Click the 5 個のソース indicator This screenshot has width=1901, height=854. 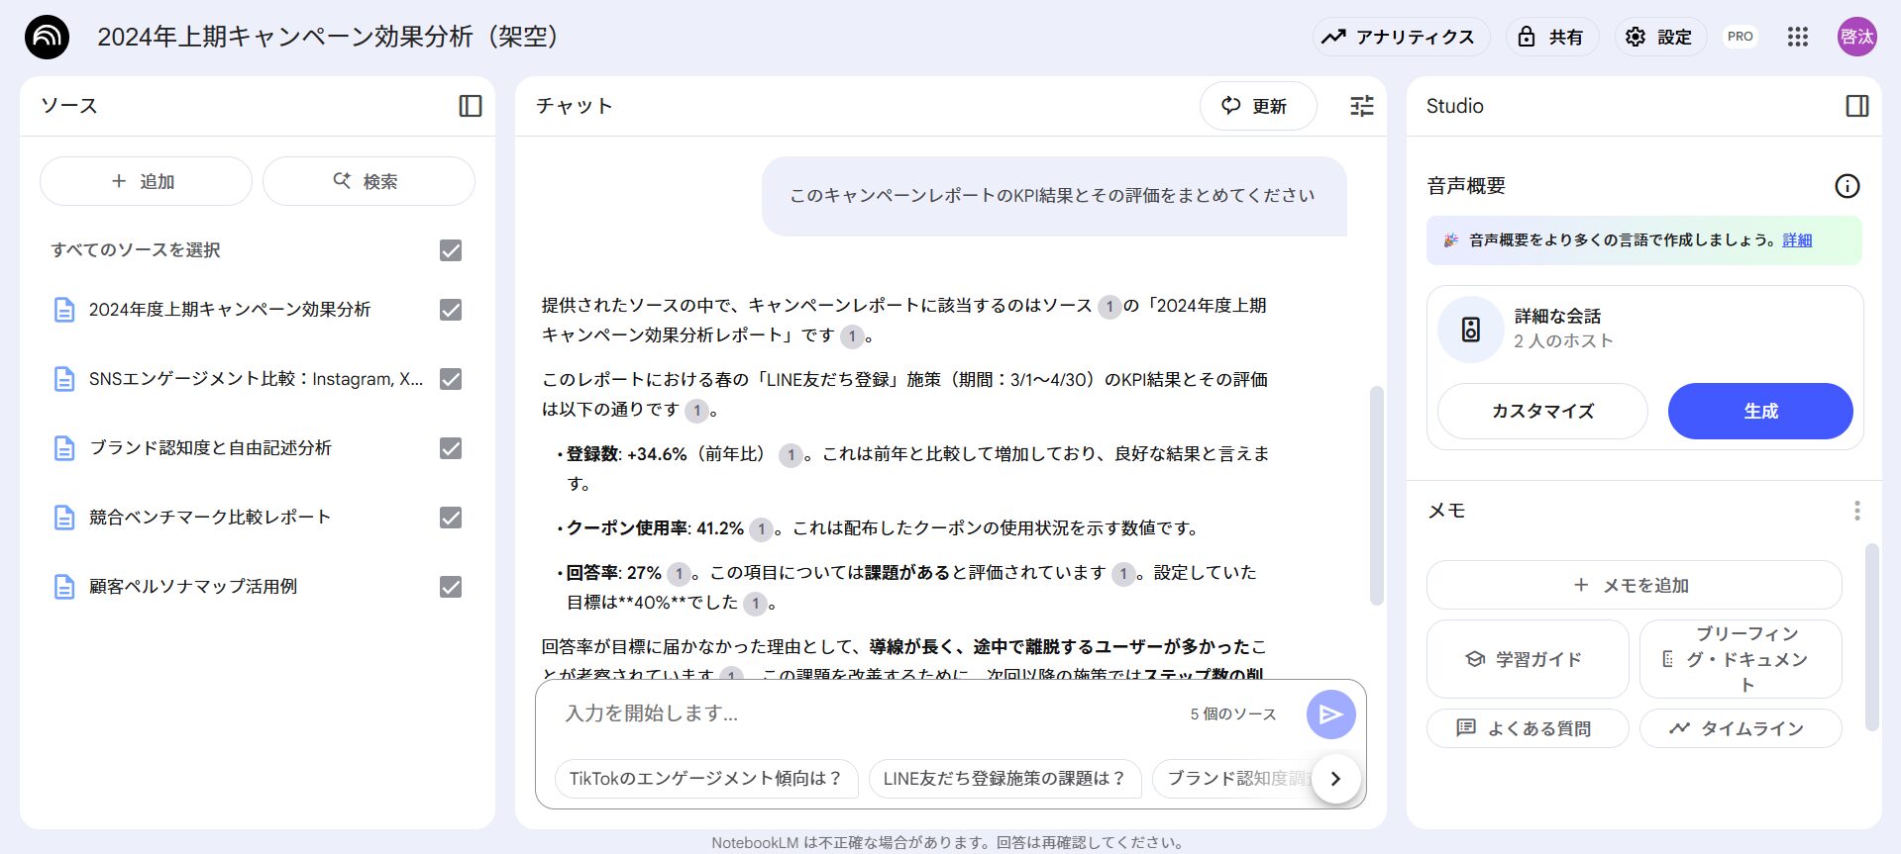(x=1233, y=714)
